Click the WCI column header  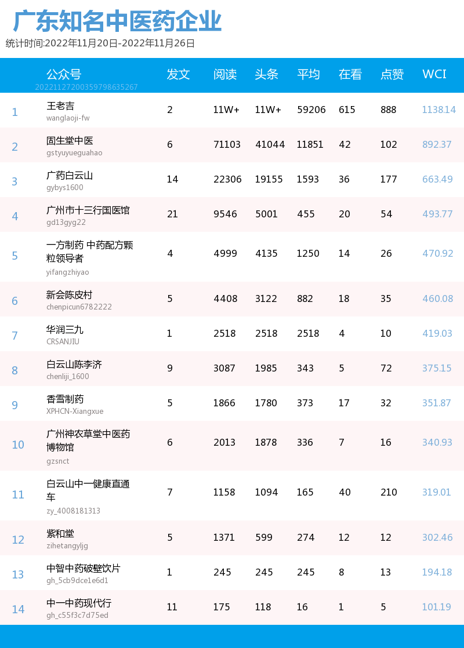[434, 75]
